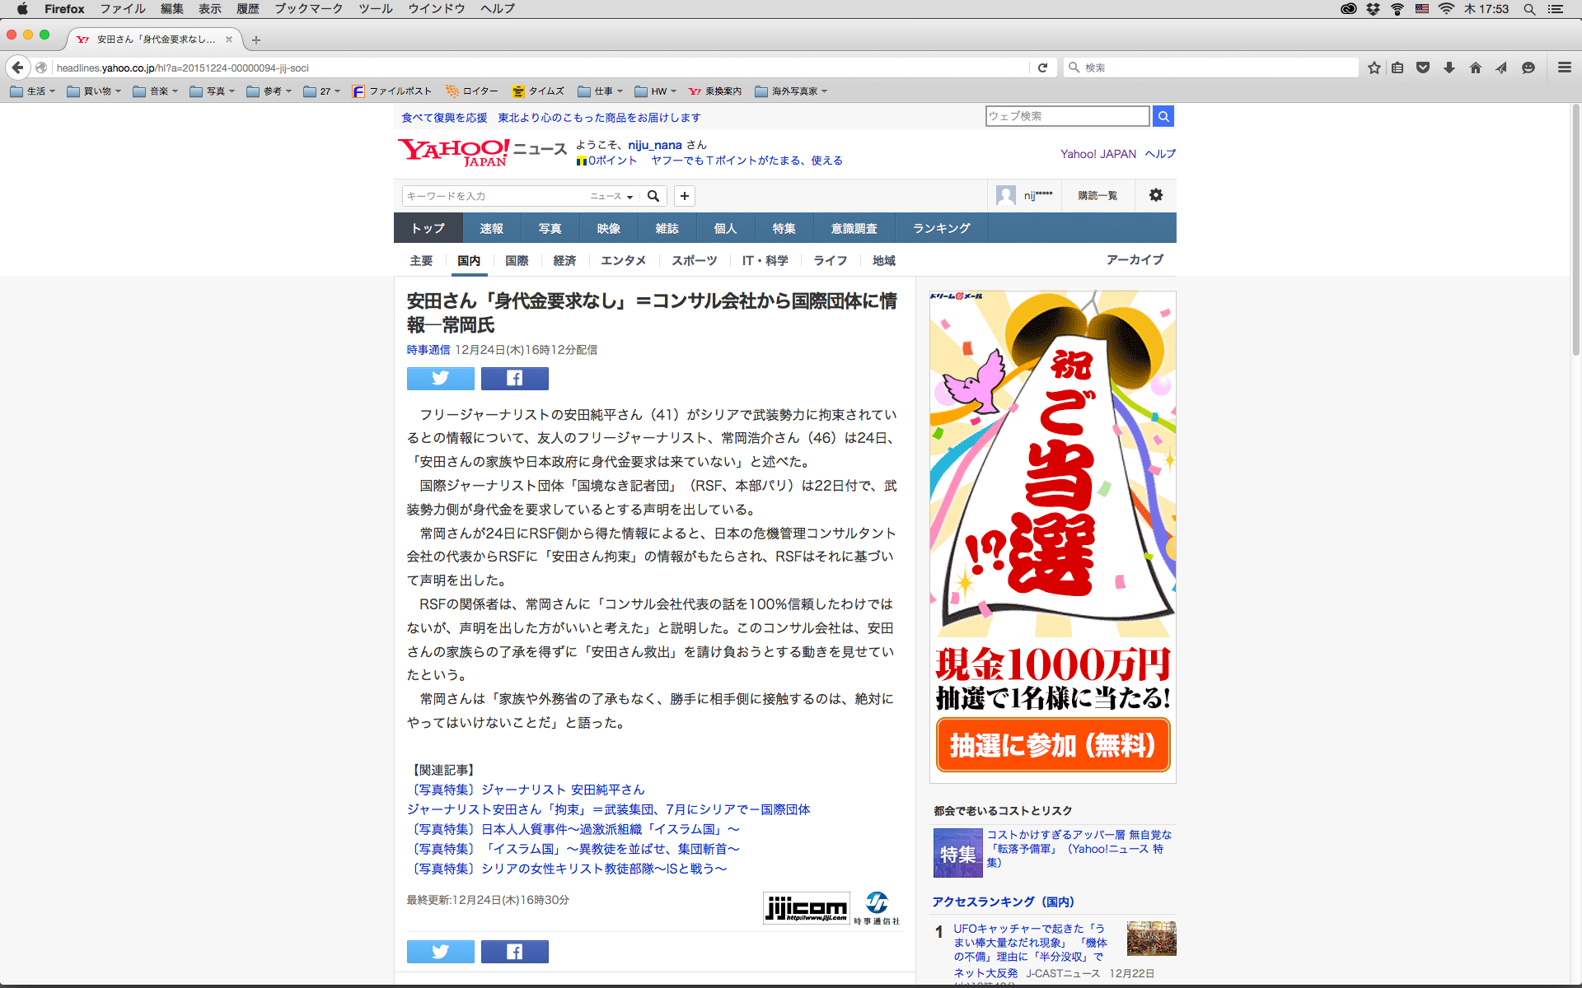1582x988 pixels.
Task: Switch to the ランキング news tab
Action: tap(941, 228)
